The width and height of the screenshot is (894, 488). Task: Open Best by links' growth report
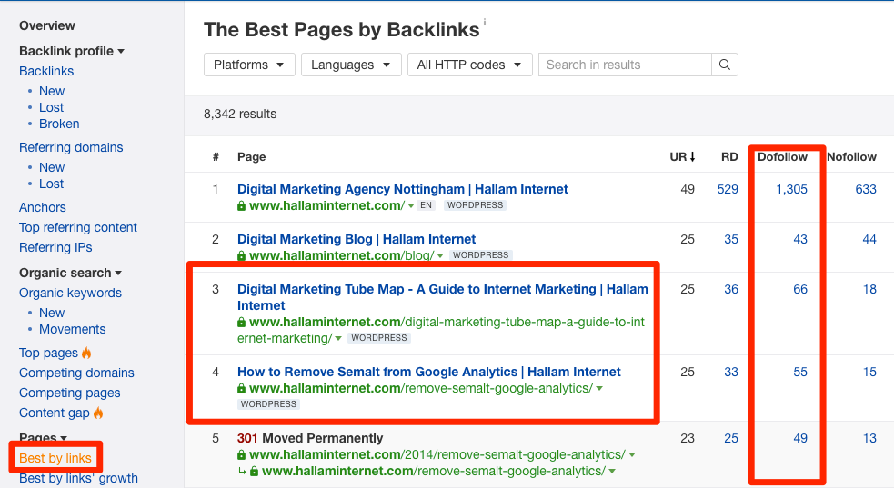[79, 478]
